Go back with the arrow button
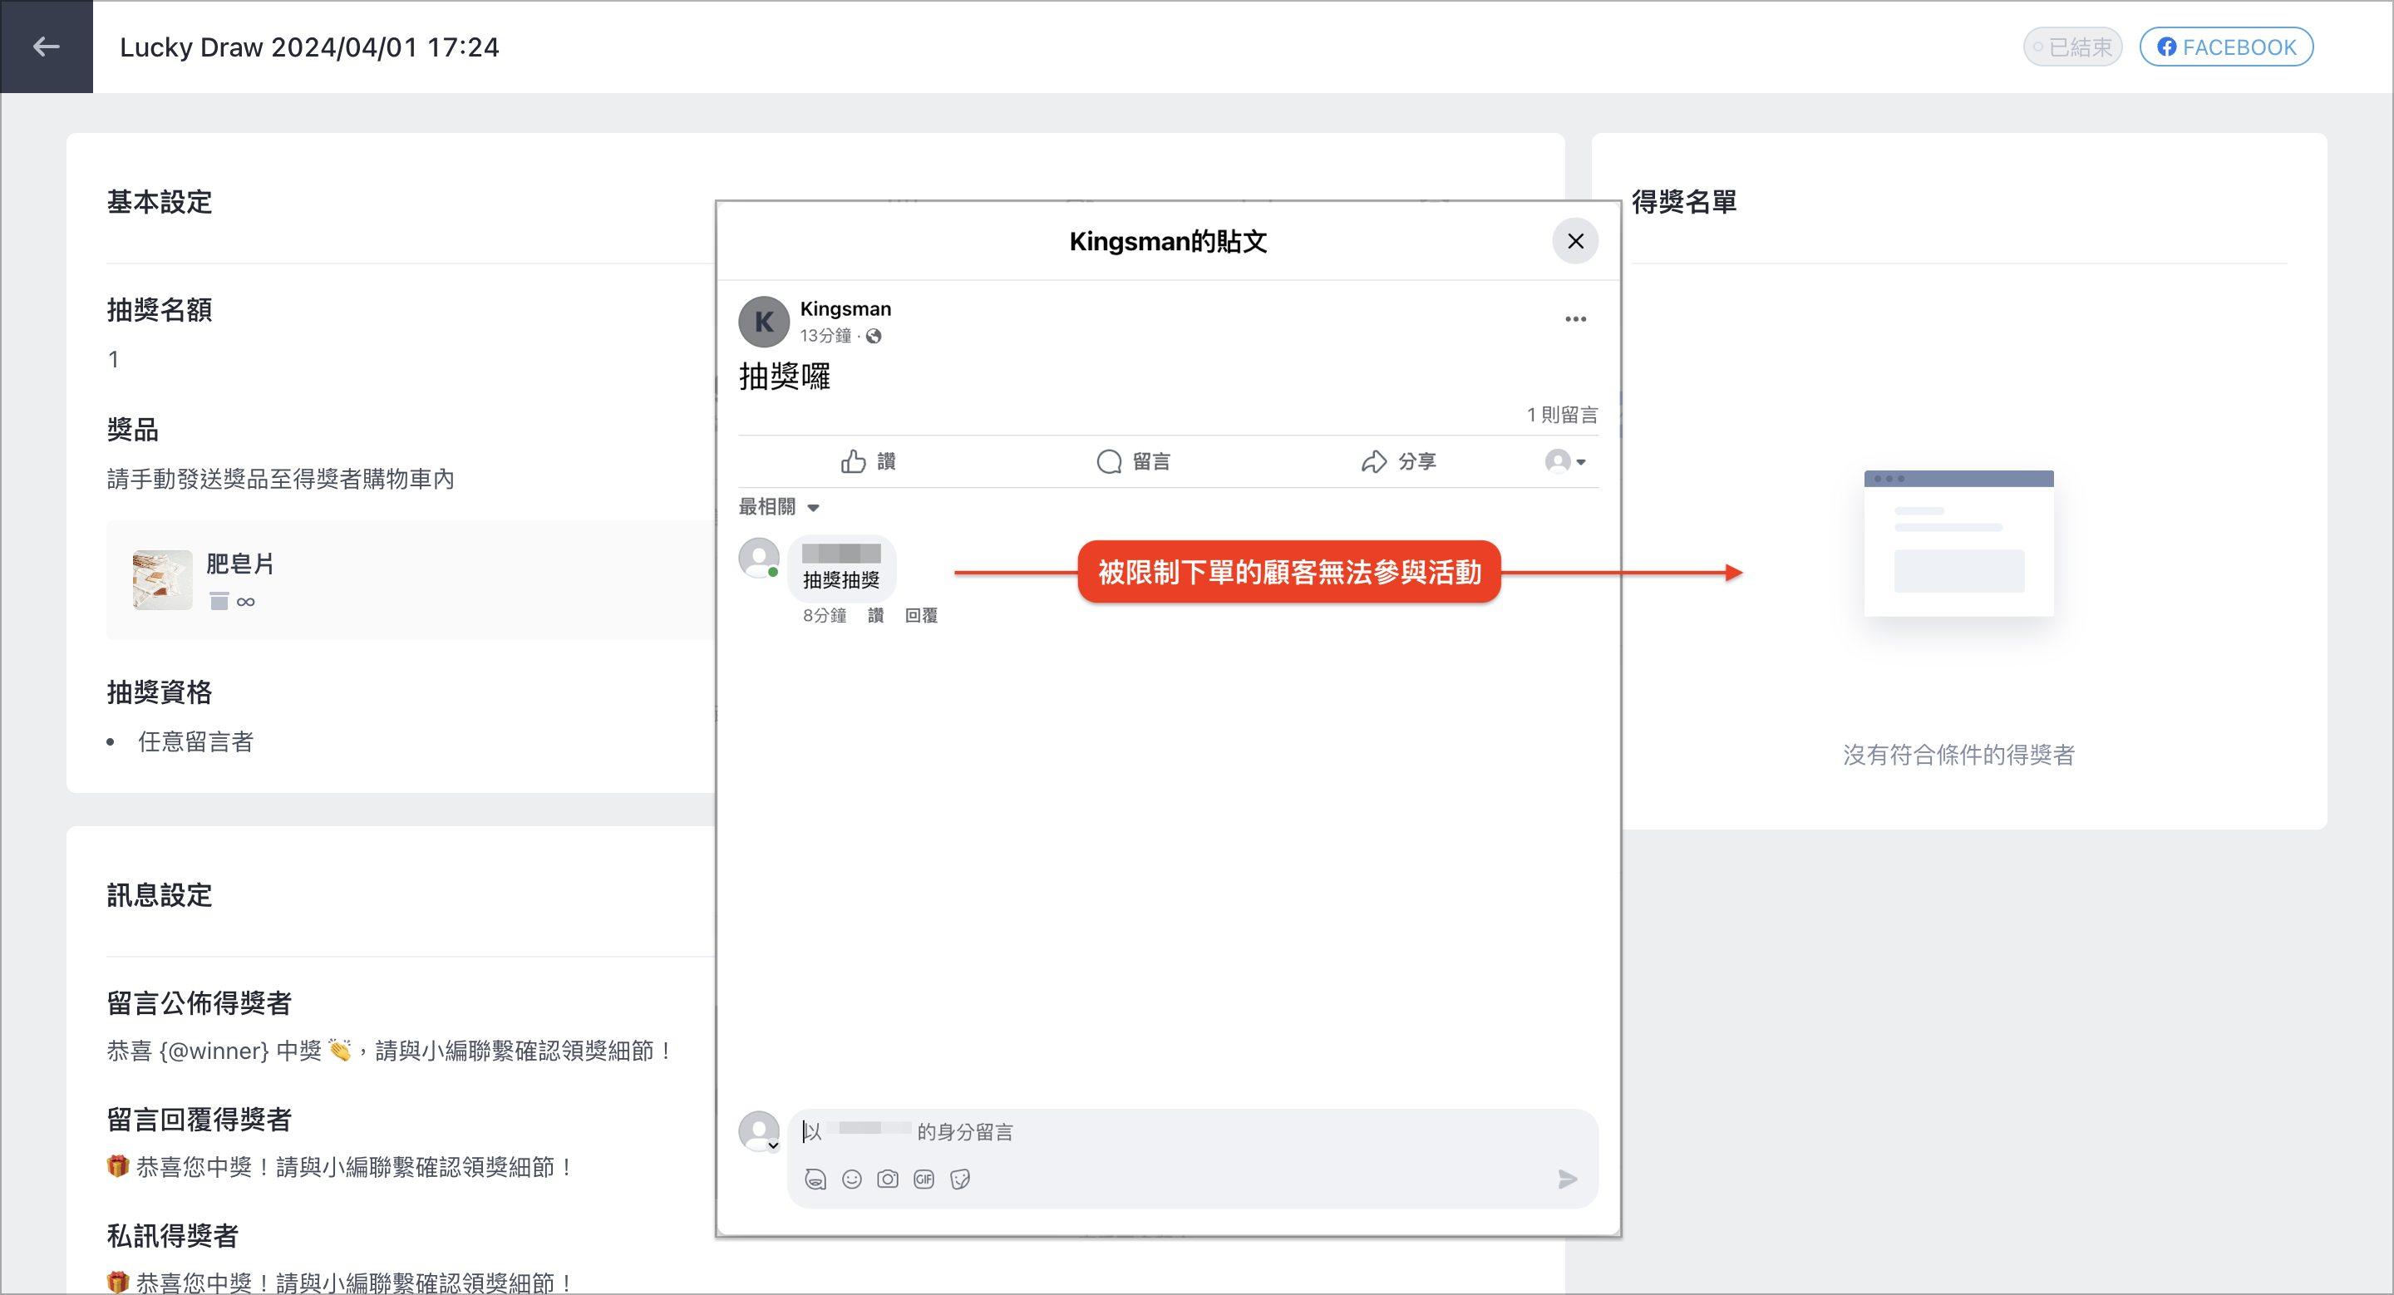This screenshot has height=1295, width=2394. pyautogui.click(x=46, y=47)
